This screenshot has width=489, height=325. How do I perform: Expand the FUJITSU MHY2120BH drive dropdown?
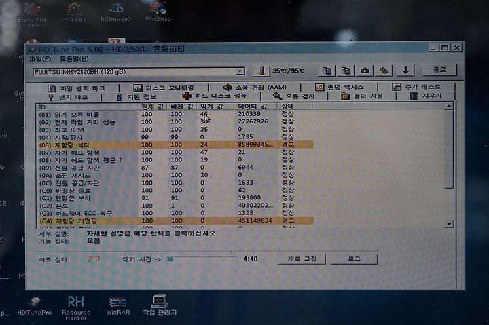tap(240, 72)
